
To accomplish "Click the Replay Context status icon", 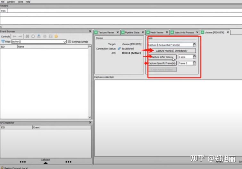I will 2,168.
